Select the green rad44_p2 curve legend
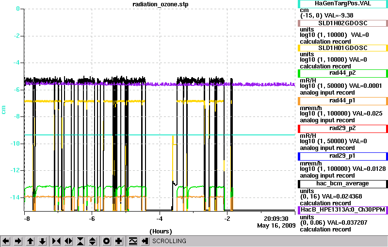388x247 pixels. [x=343, y=73]
